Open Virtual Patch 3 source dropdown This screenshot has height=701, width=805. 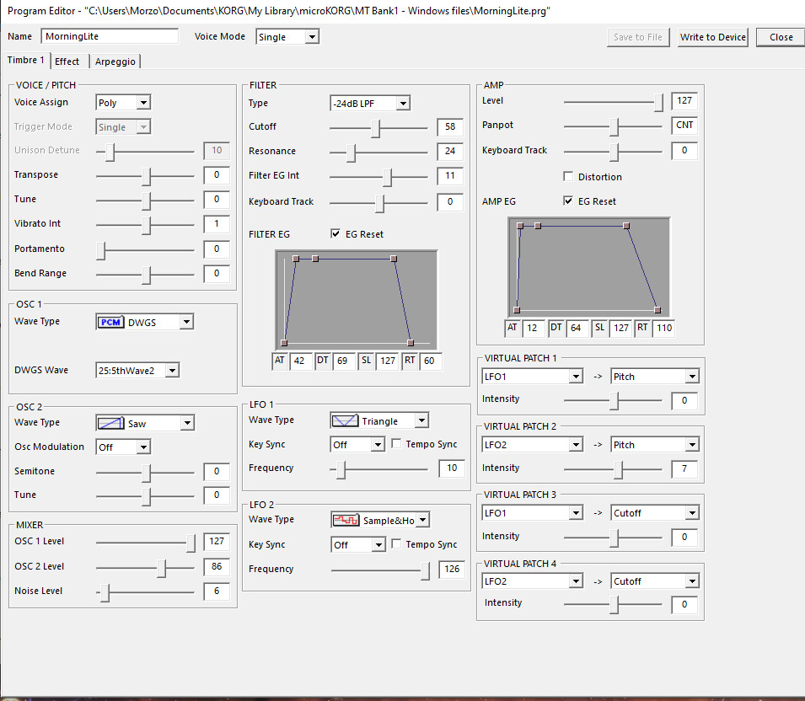tap(576, 513)
